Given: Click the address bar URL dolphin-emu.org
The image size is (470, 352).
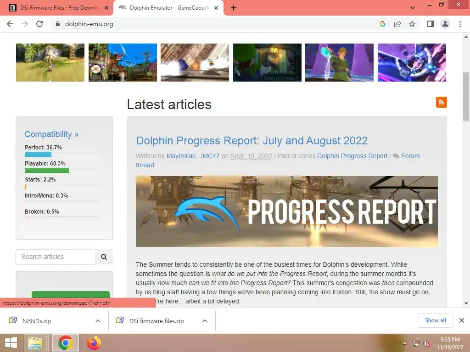Looking at the screenshot, I should 89,24.
